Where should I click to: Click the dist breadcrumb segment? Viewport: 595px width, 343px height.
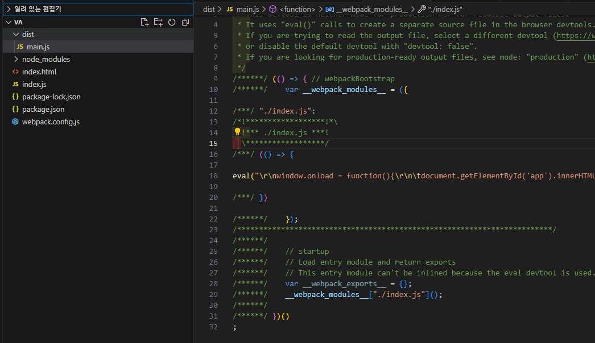[x=209, y=9]
